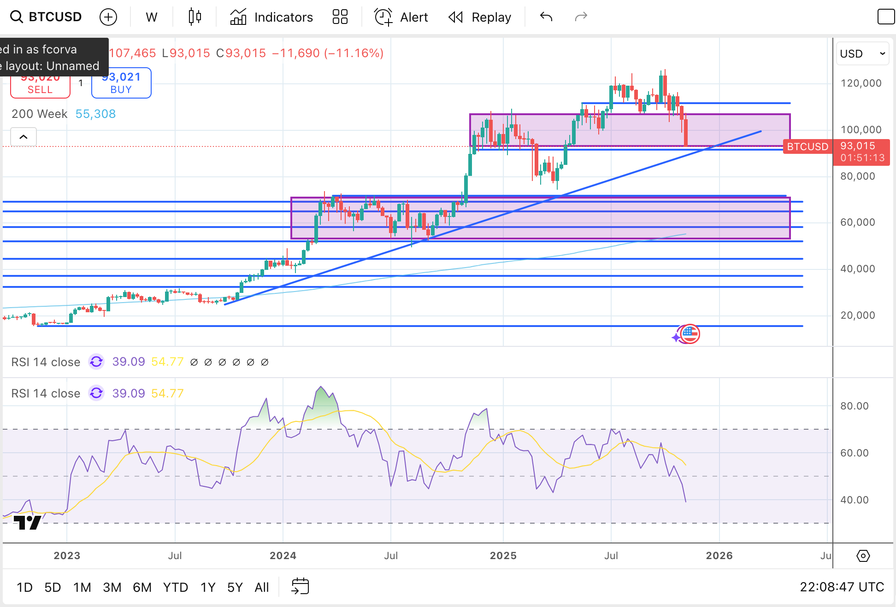Open the candlestick chart style icon

pyautogui.click(x=195, y=17)
